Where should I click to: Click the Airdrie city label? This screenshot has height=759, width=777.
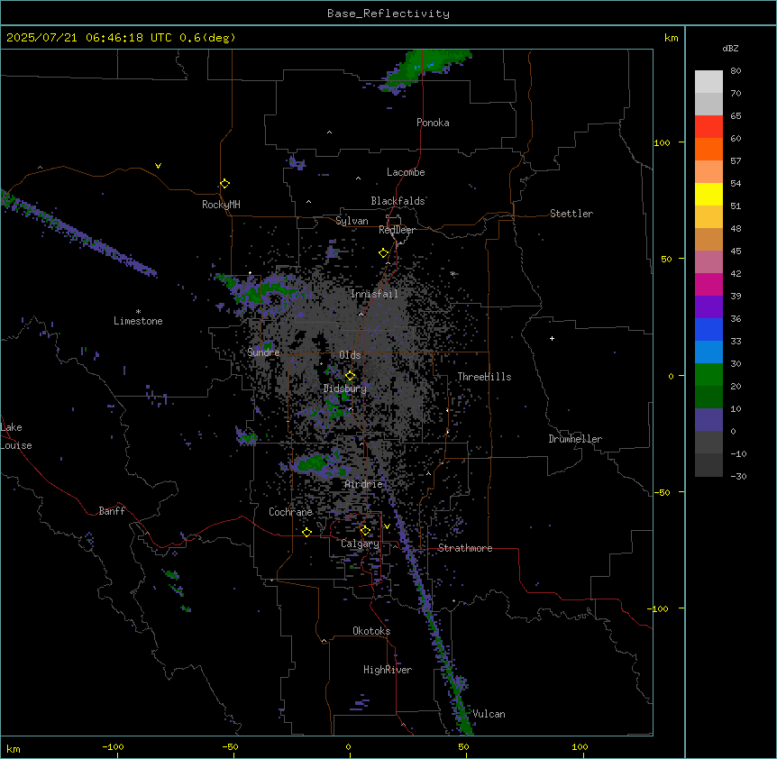[x=364, y=484]
